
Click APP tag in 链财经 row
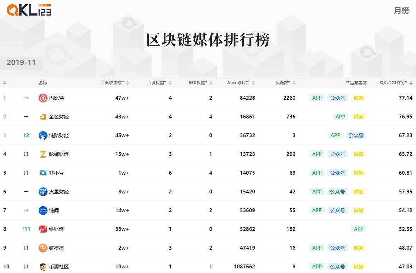coord(359,229)
